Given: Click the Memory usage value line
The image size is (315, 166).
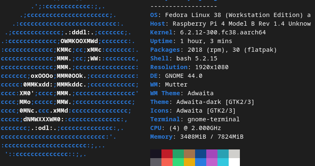Looking at the screenshot, I should pyautogui.click(x=197, y=137).
